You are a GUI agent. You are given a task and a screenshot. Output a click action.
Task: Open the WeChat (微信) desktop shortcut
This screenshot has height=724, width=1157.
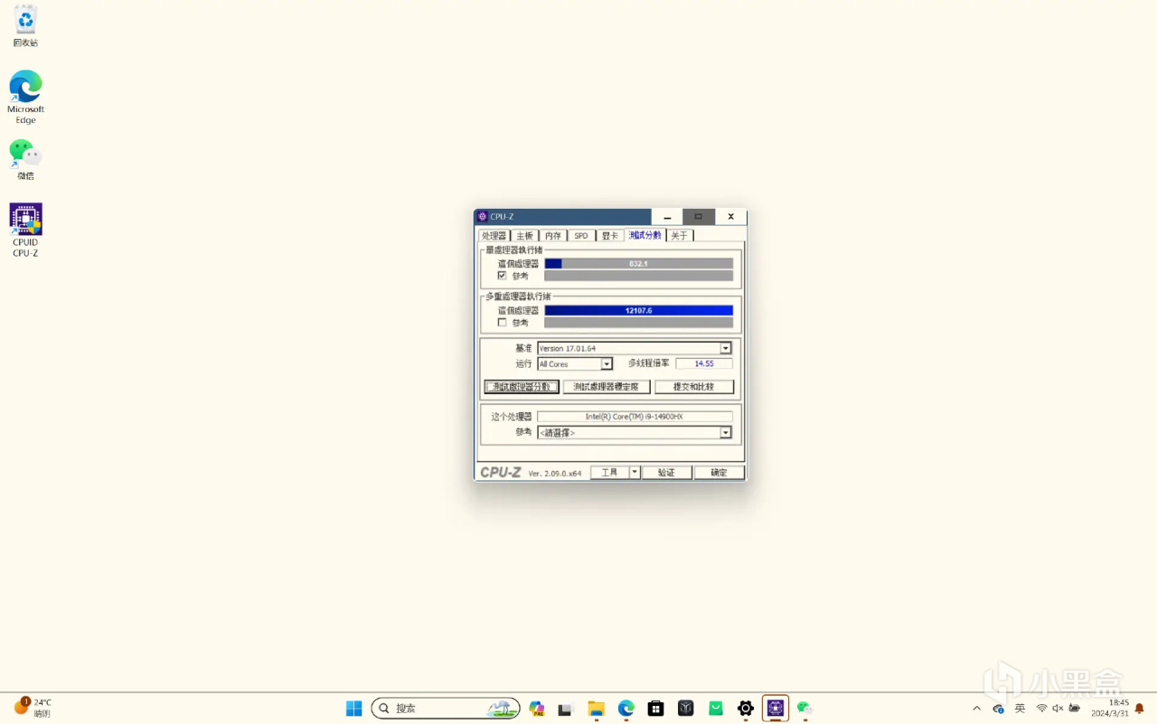point(25,159)
